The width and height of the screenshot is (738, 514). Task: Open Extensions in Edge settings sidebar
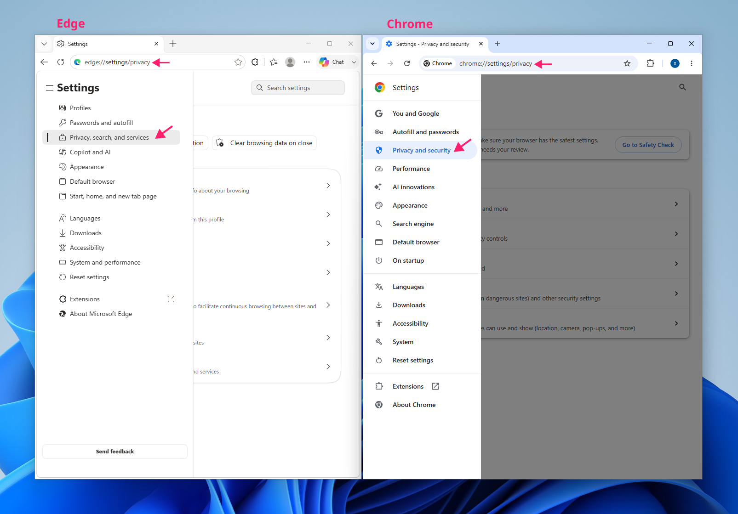[111, 299]
